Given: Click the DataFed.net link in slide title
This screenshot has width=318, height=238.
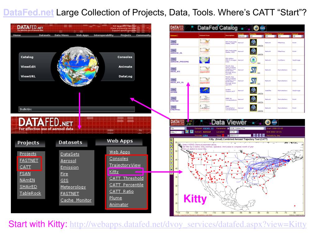Looking at the screenshot, I should click(29, 12).
